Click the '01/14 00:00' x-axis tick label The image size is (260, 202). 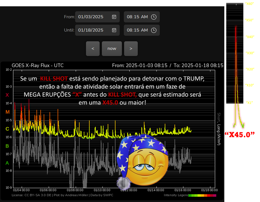[156, 190]
